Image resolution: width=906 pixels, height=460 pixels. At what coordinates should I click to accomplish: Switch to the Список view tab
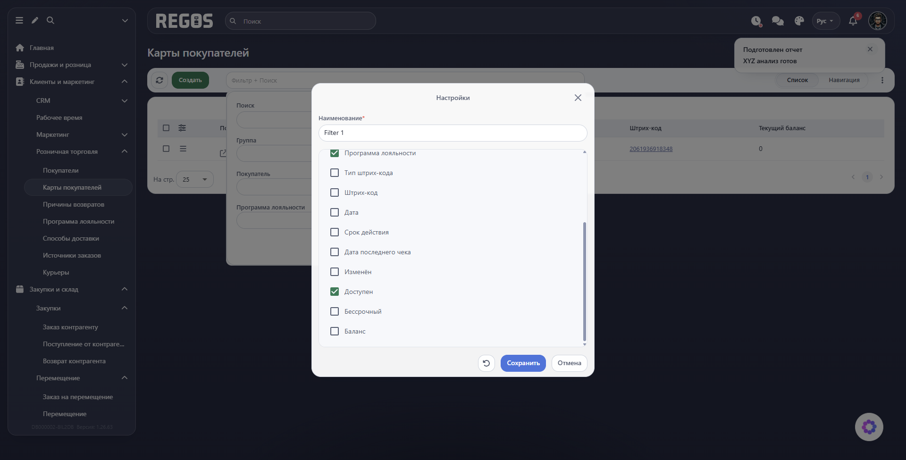[x=797, y=80]
